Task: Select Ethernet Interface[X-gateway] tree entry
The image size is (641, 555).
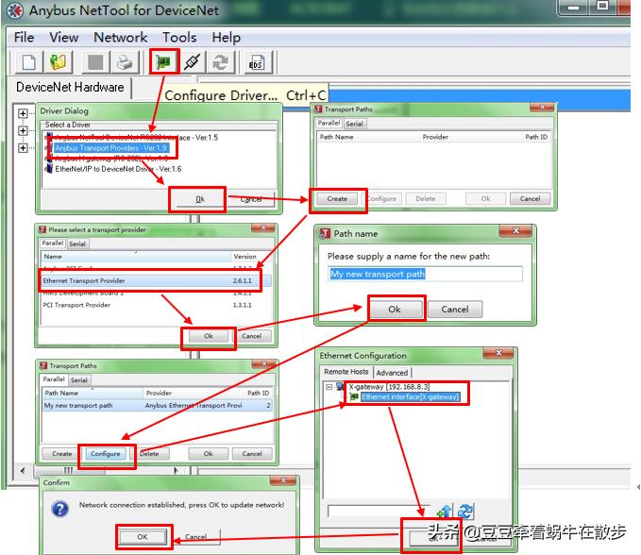Action: click(409, 397)
